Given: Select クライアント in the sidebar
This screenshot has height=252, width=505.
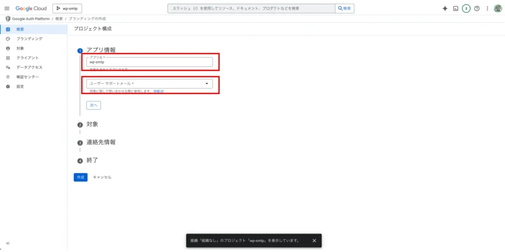Looking at the screenshot, I should click(28, 58).
